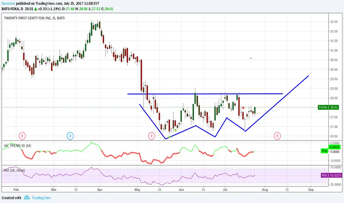Image resolution: width=344 pixels, height=203 pixels.
Task: Click the green dot at the May low
Action: point(169,137)
